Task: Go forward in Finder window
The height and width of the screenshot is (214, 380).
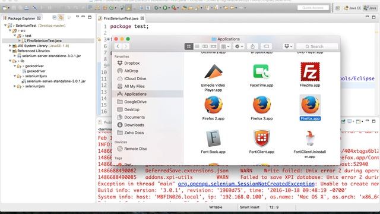Action: 126,46
